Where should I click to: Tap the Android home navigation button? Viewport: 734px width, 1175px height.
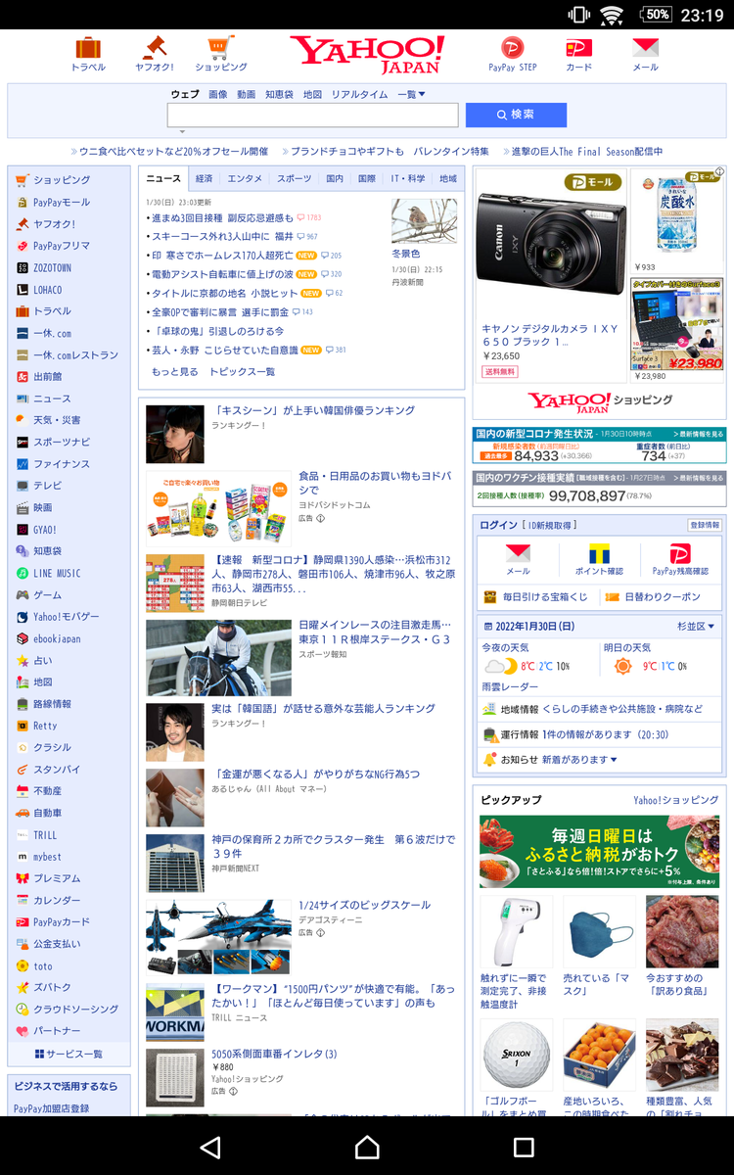[367, 1147]
